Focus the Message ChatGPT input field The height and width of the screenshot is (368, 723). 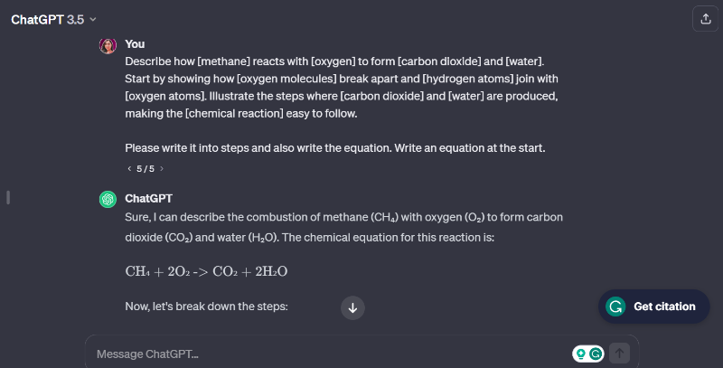pos(325,354)
